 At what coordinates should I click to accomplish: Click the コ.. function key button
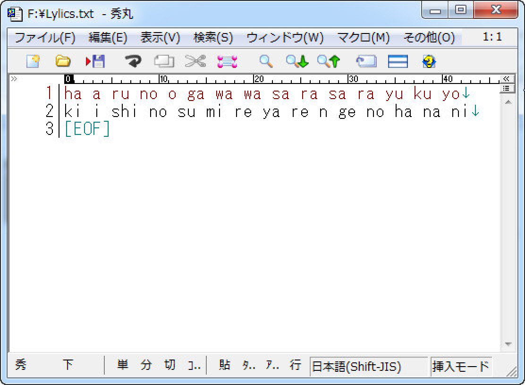(194, 365)
